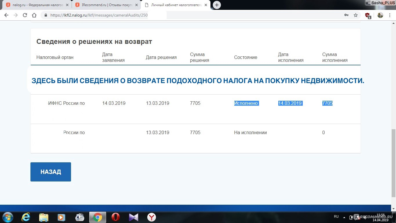Launch Internet Explorer from taskbar
Screen dimensions: 396x223
click(x=26, y=217)
